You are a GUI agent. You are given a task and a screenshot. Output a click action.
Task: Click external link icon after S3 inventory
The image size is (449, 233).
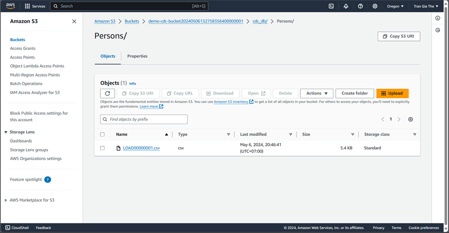[x=251, y=102]
